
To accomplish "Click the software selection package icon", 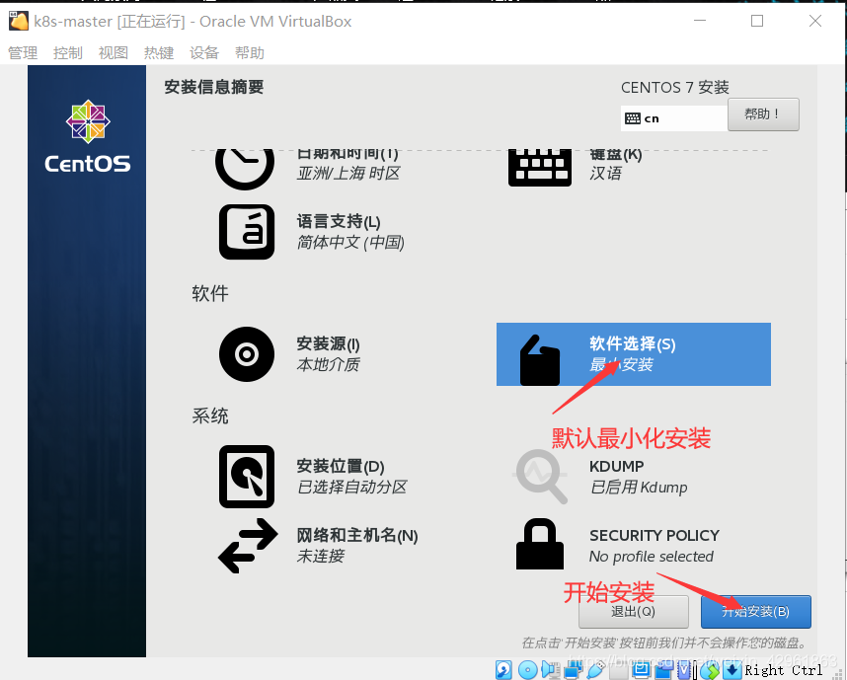I will click(540, 360).
